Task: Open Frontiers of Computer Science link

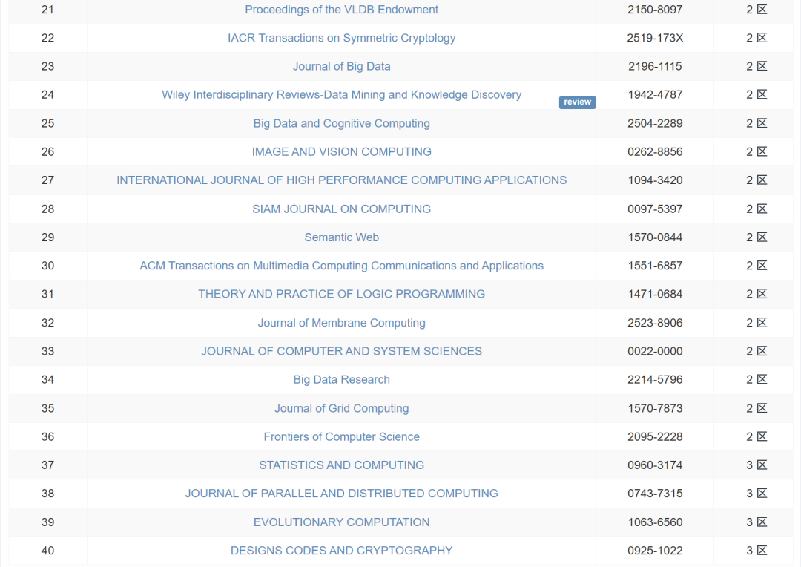Action: [x=341, y=436]
